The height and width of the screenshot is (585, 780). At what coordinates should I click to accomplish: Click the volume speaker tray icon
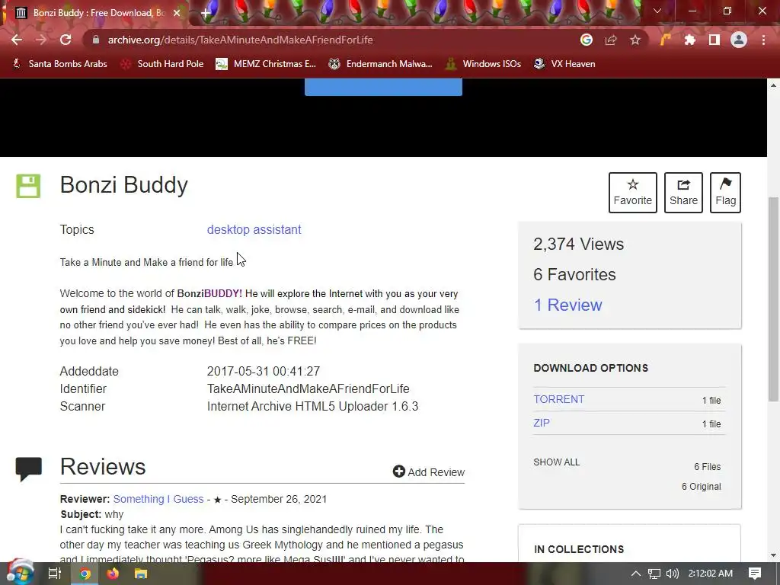pyautogui.click(x=672, y=574)
